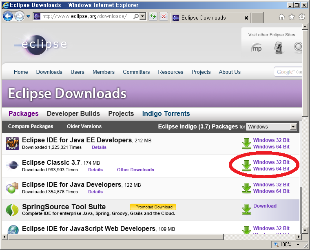Click the green Refresh page icon
This screenshot has height=250, width=310.
[x=153, y=16]
